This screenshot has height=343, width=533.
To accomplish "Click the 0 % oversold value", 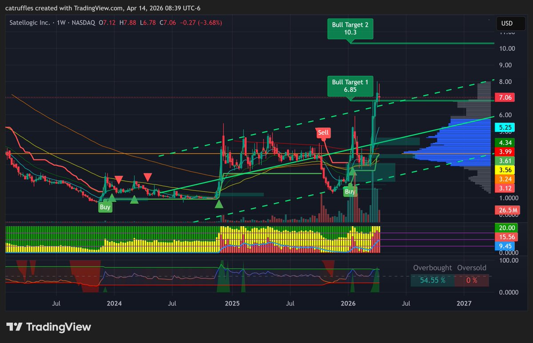I will [x=472, y=280].
